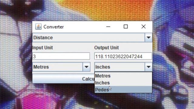Minimize the Converter window

[108, 27]
